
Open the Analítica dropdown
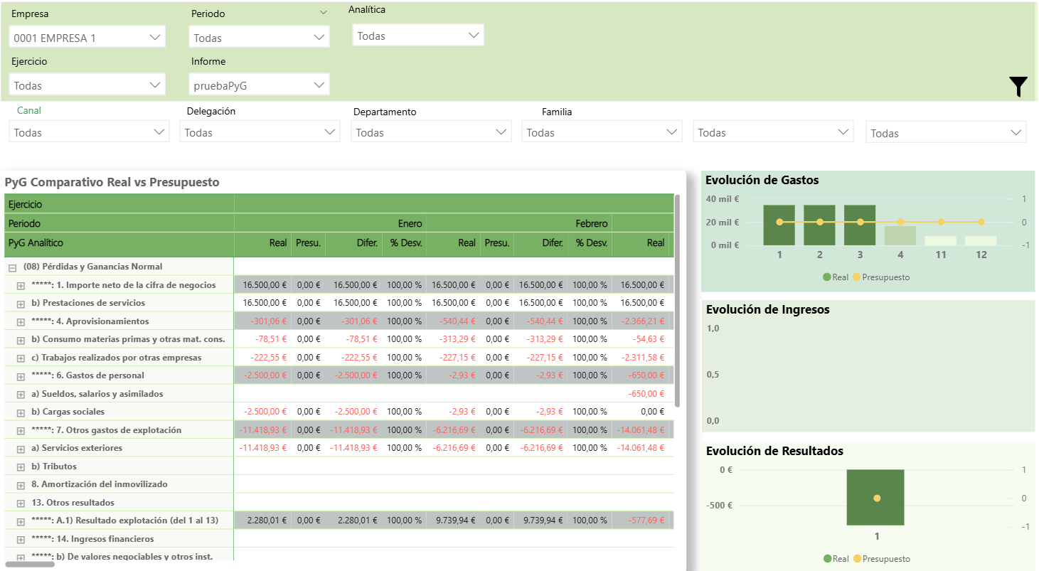click(418, 36)
